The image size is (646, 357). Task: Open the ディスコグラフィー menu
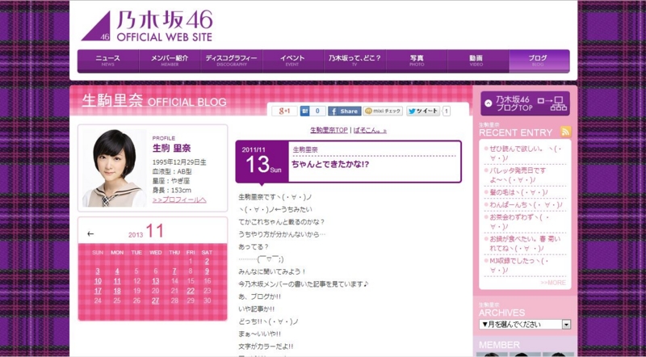click(x=231, y=61)
